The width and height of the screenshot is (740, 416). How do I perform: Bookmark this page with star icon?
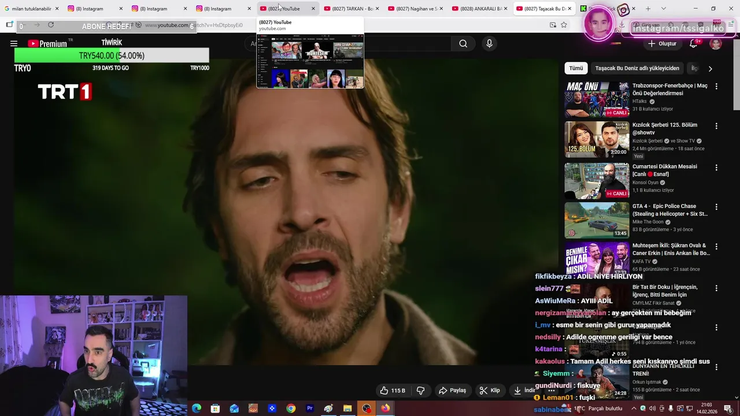pos(564,25)
